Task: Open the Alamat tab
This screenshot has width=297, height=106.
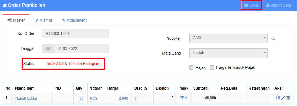Action: (x=44, y=20)
